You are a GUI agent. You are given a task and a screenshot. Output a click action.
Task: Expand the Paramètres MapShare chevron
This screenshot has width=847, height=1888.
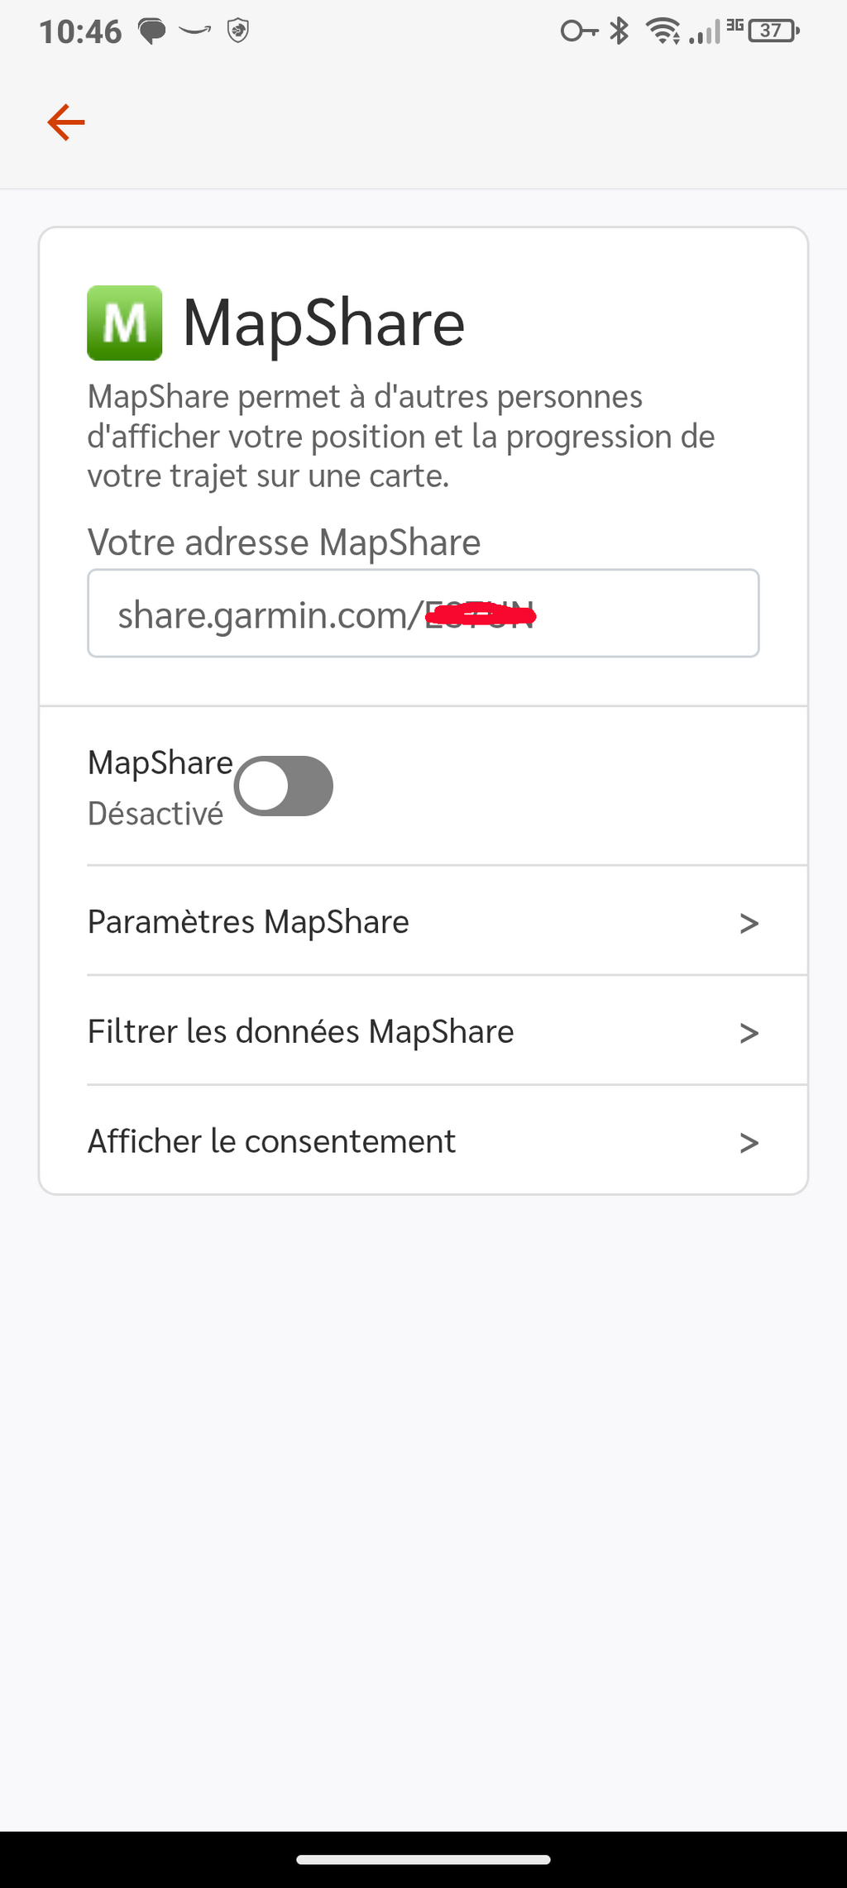749,923
